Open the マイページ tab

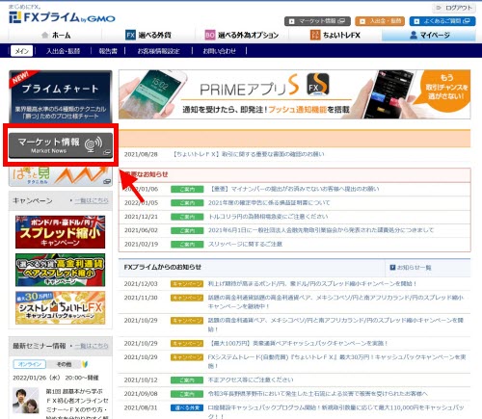point(429,35)
